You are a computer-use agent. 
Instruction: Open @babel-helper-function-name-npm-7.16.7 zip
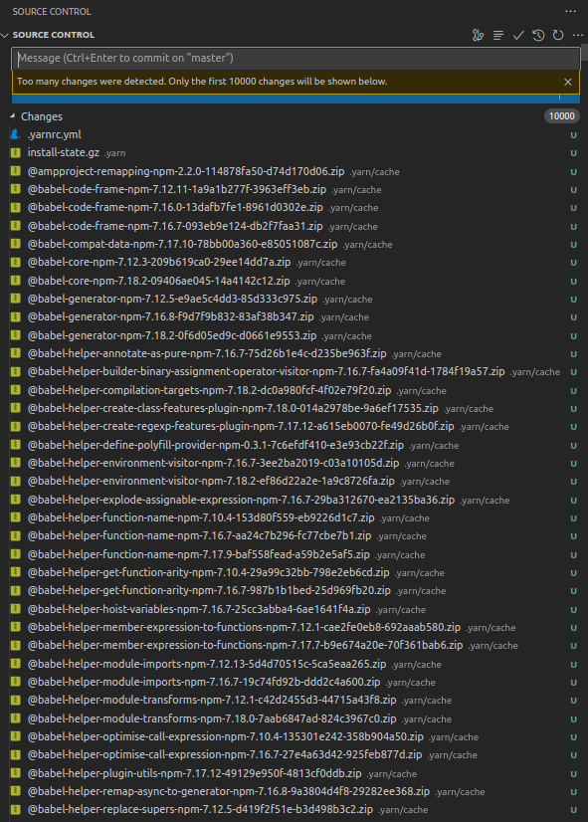pyautogui.click(x=200, y=536)
